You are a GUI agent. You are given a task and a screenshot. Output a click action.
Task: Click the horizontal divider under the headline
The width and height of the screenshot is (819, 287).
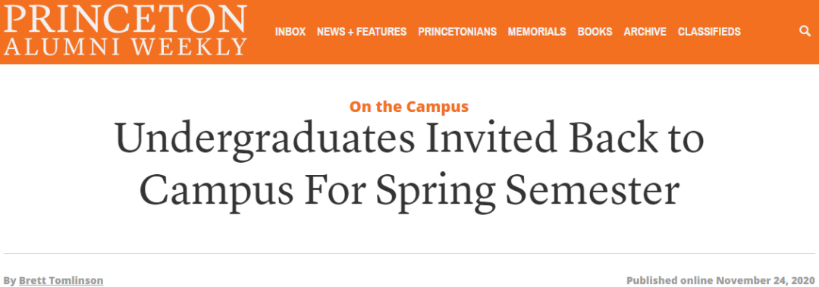pyautogui.click(x=409, y=253)
